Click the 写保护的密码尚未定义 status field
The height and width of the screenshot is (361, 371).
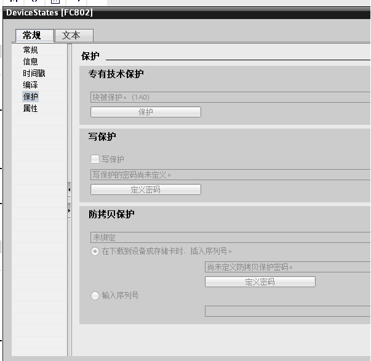pos(229,175)
